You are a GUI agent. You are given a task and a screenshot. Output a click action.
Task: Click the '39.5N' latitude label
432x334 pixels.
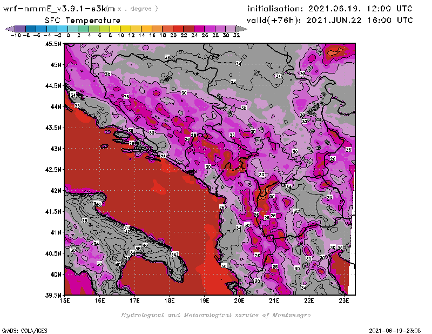tap(53, 296)
